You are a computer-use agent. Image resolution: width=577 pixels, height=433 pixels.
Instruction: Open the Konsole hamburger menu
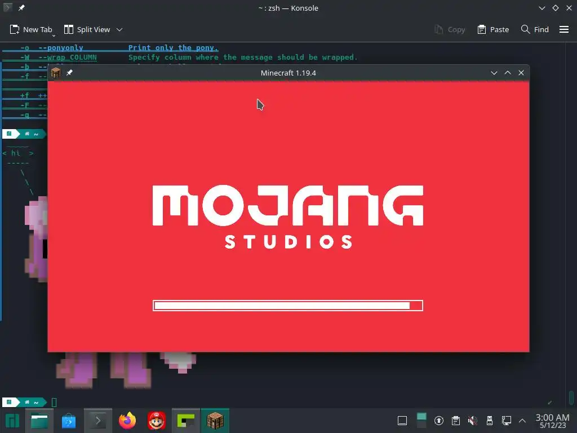point(564,29)
